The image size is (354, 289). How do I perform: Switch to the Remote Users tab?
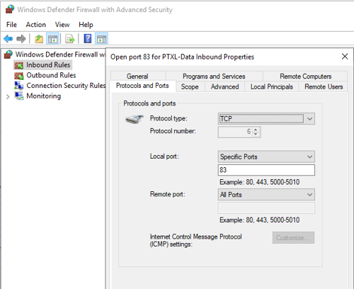tap(324, 86)
